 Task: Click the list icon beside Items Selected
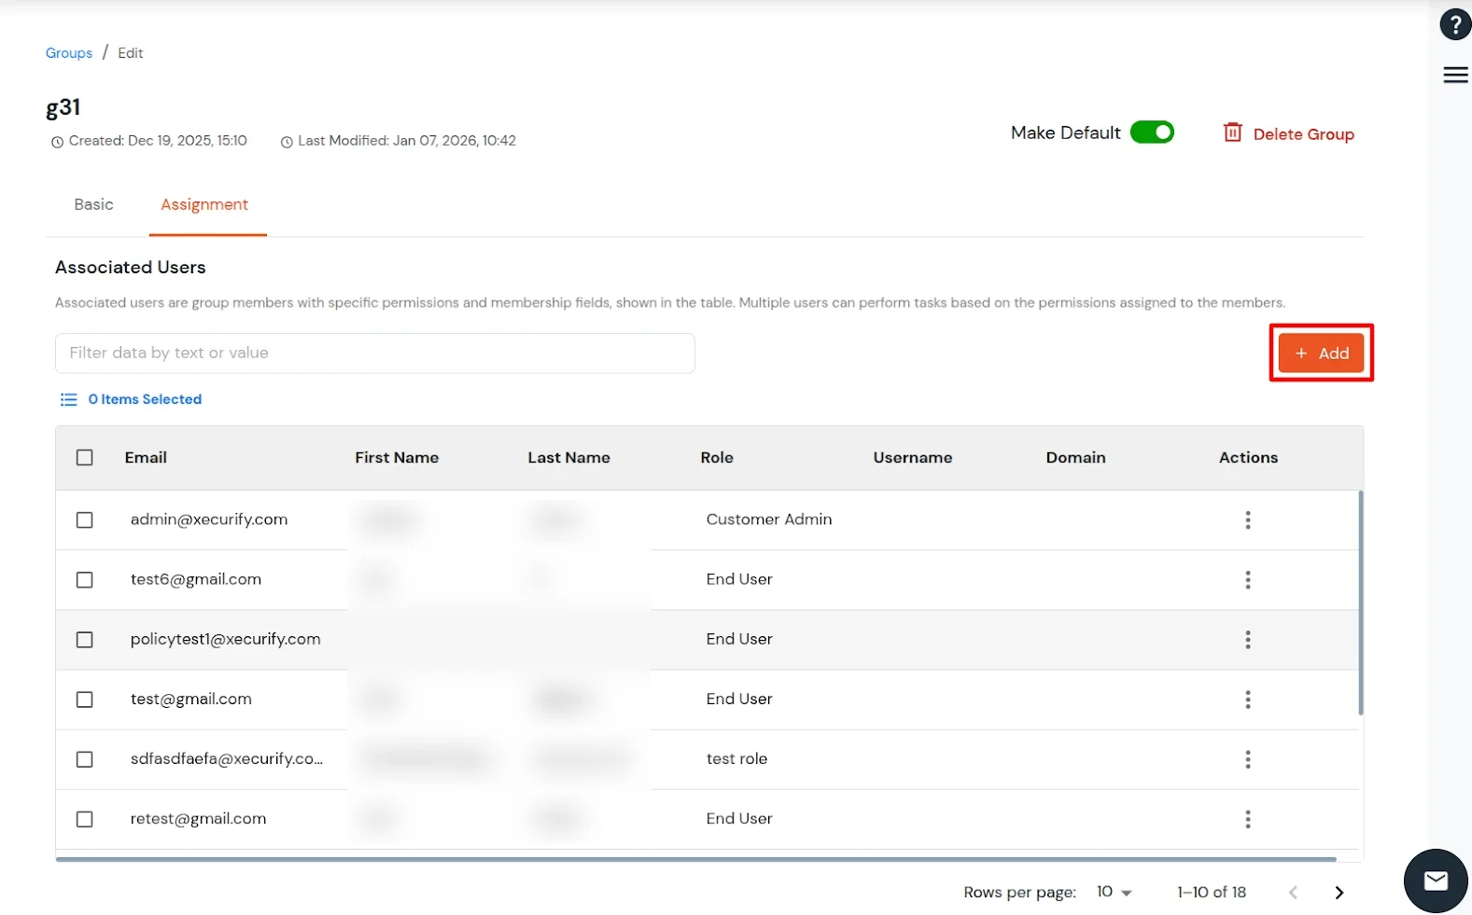(68, 399)
